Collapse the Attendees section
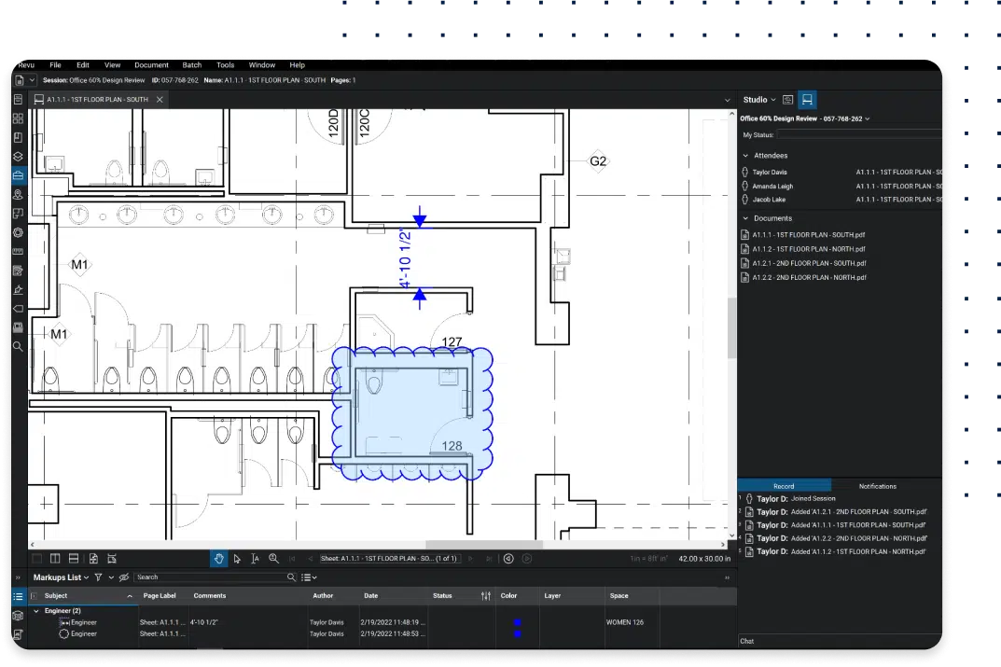 tap(745, 156)
